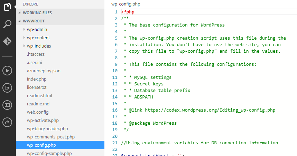297x156 pixels.
Task: Open the Git source control view
Action: [8, 42]
